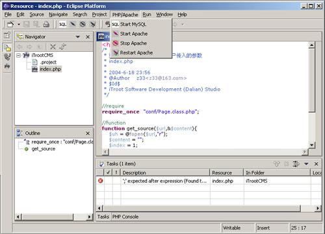Select the iTrootCMS project in Navigator
This screenshot has height=234, width=325.
[42, 55]
